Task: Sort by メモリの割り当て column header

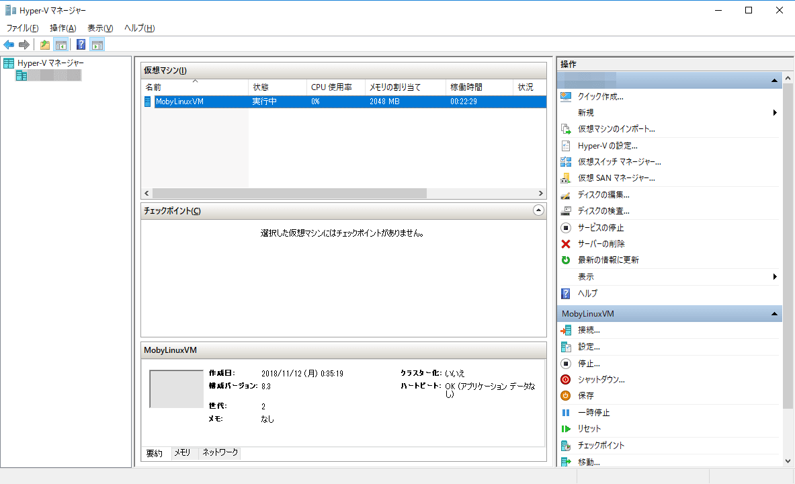Action: point(405,87)
